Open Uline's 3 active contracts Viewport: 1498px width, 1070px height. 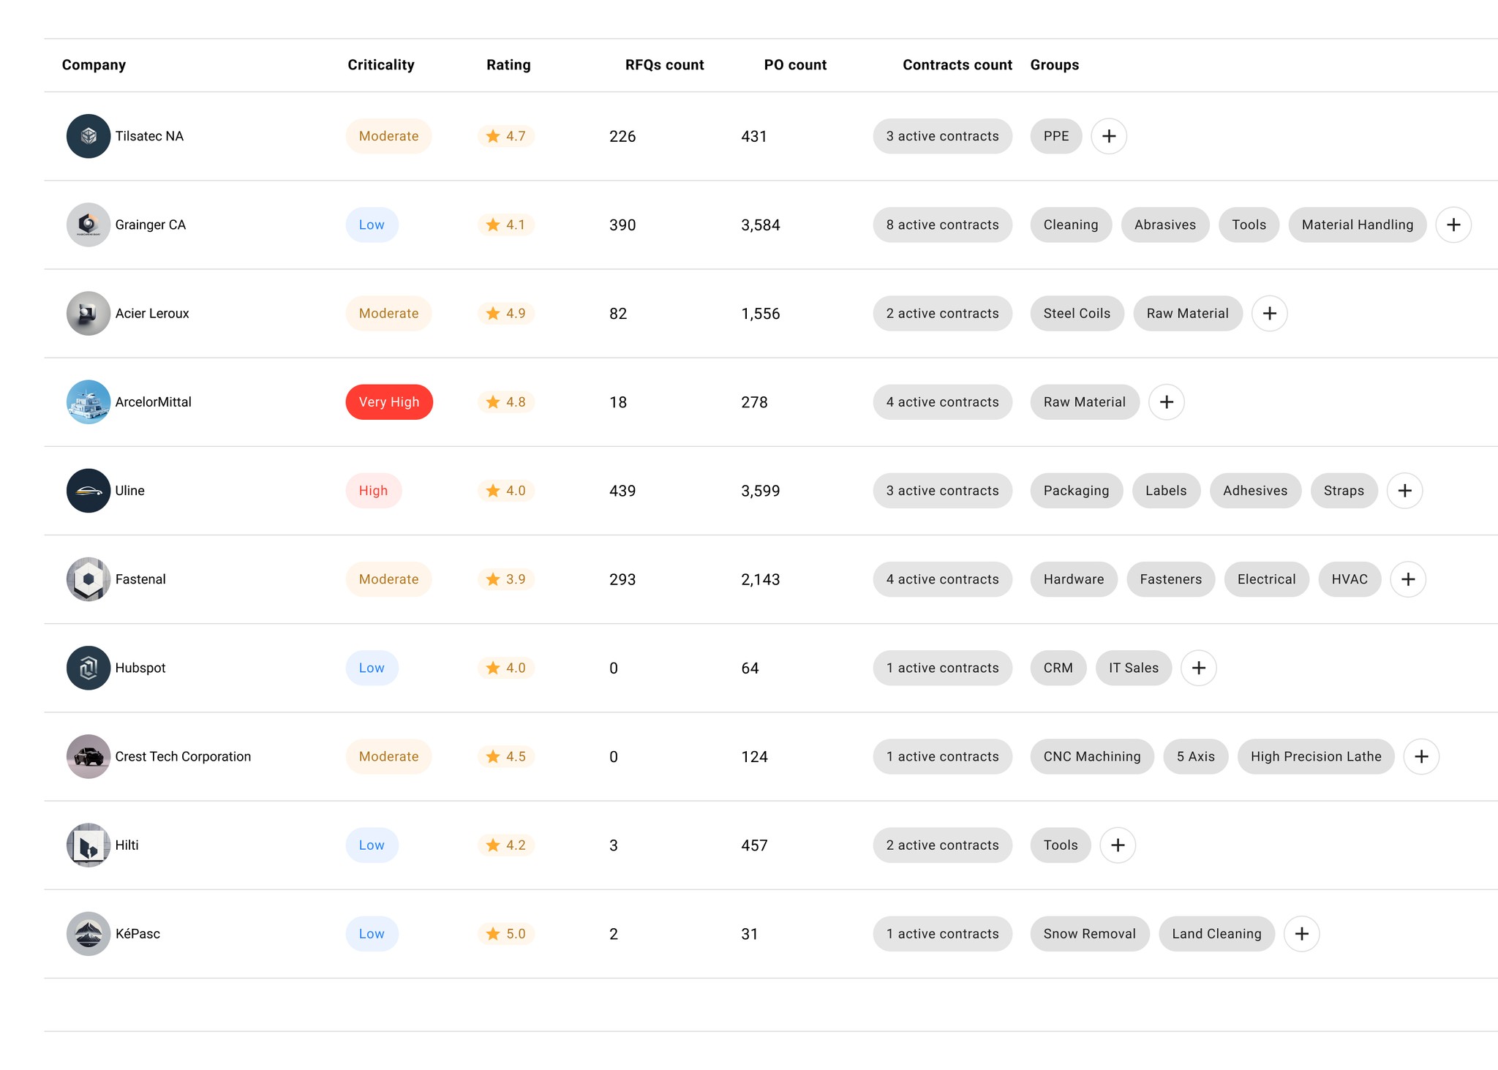942,490
